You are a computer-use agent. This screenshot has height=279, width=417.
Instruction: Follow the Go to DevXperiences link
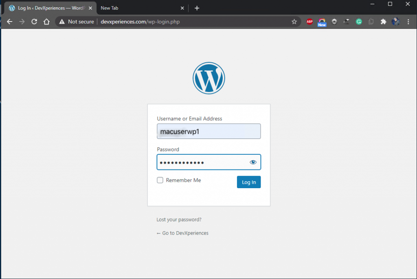[x=182, y=233]
